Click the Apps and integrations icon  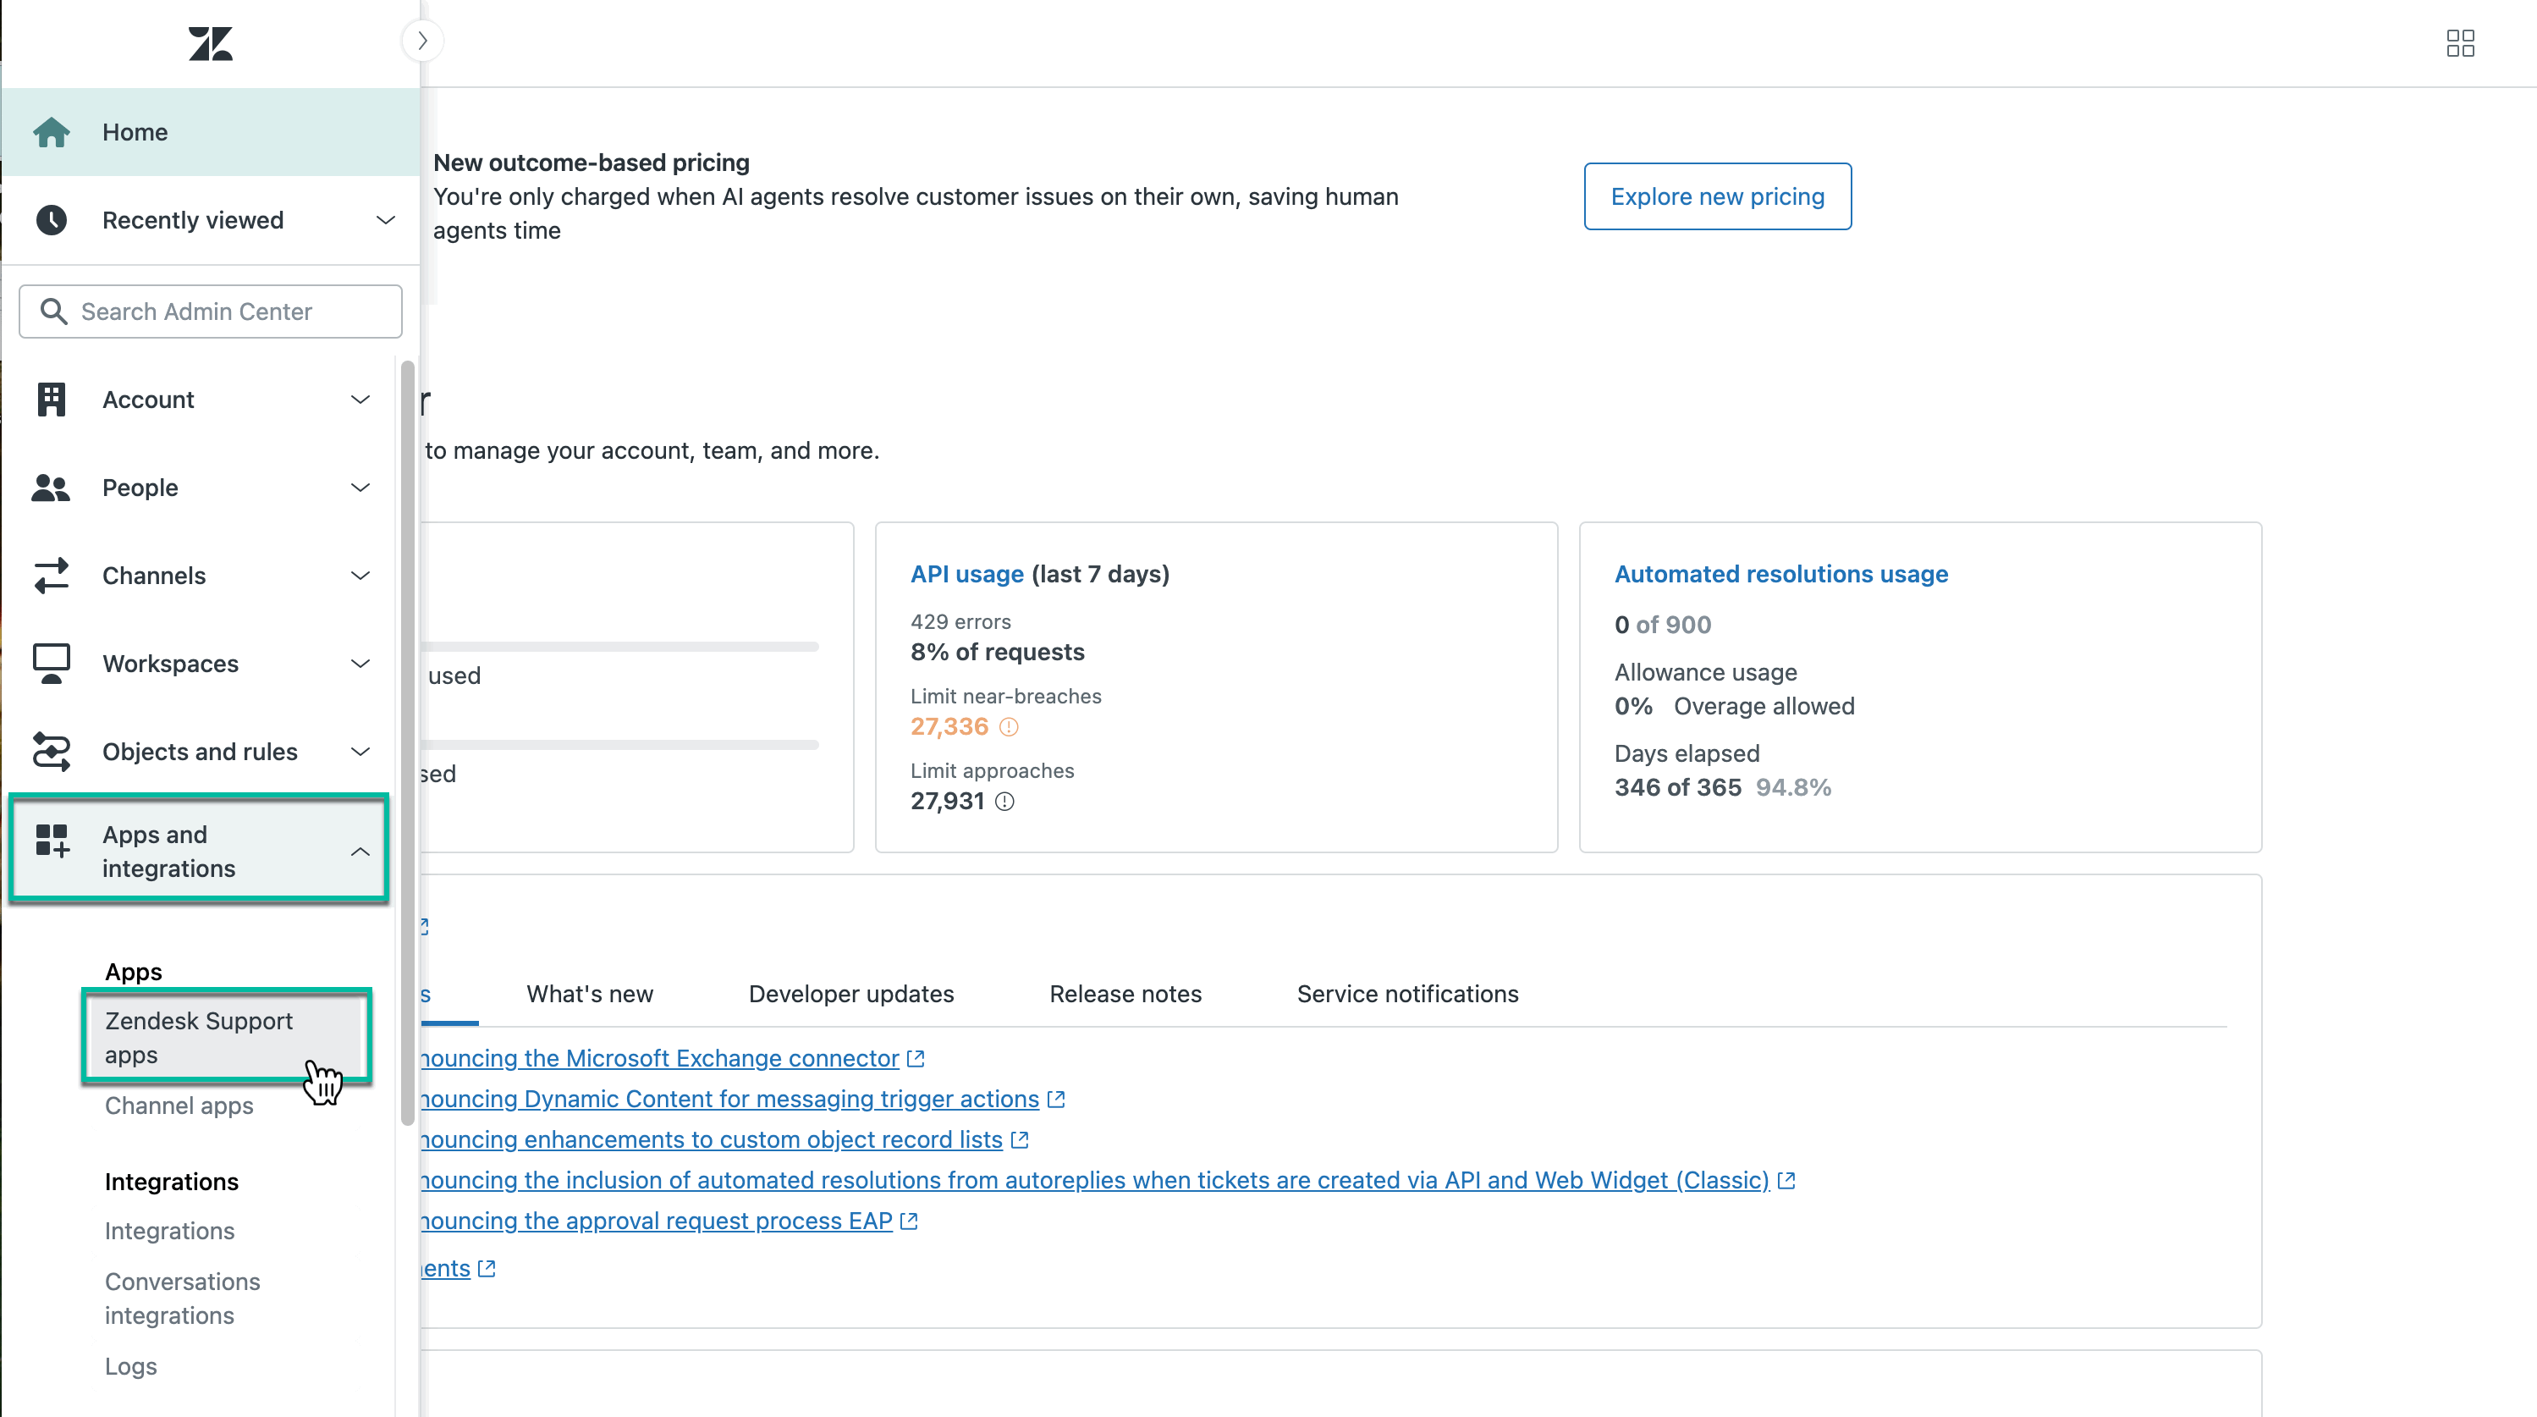pyautogui.click(x=52, y=849)
